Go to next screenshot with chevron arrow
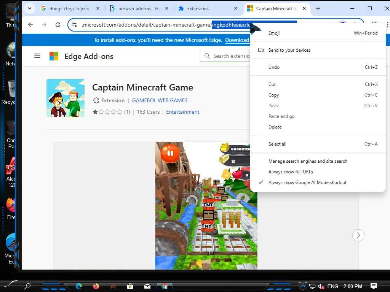 358,235
